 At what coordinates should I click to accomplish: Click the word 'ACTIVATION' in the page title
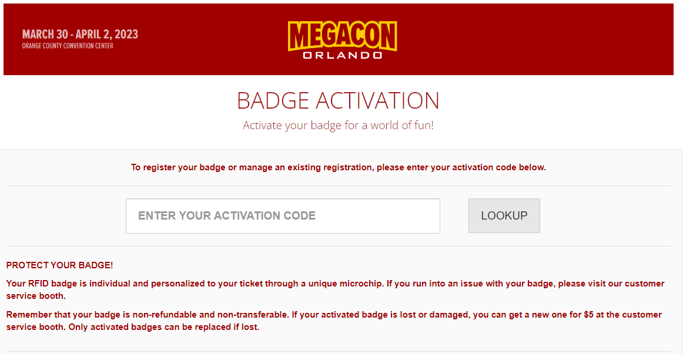point(377,100)
